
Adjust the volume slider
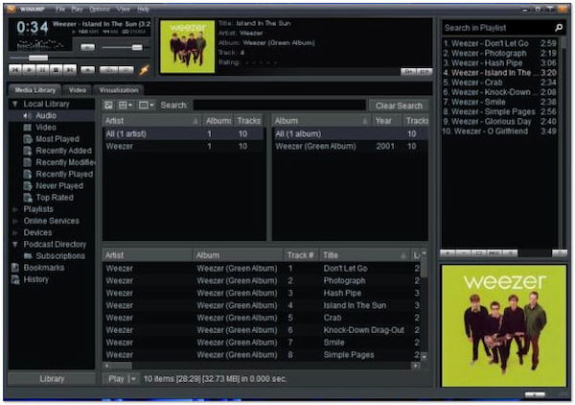(x=126, y=47)
